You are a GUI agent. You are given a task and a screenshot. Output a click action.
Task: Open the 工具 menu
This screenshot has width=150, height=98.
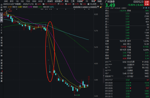[73, 1]
